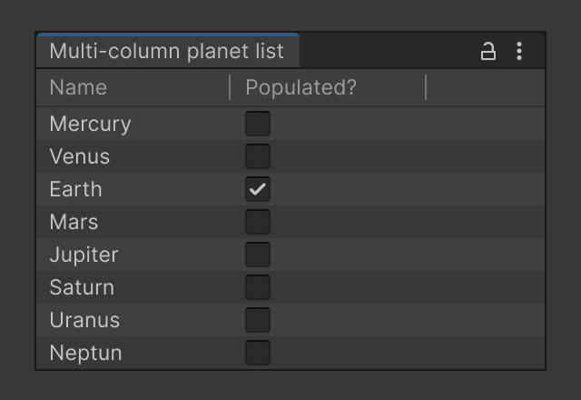Toggle the window lock icon

pos(488,51)
